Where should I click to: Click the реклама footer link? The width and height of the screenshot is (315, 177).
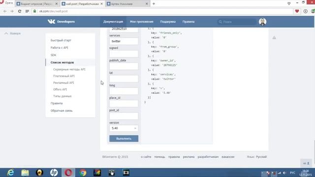tap(189, 157)
